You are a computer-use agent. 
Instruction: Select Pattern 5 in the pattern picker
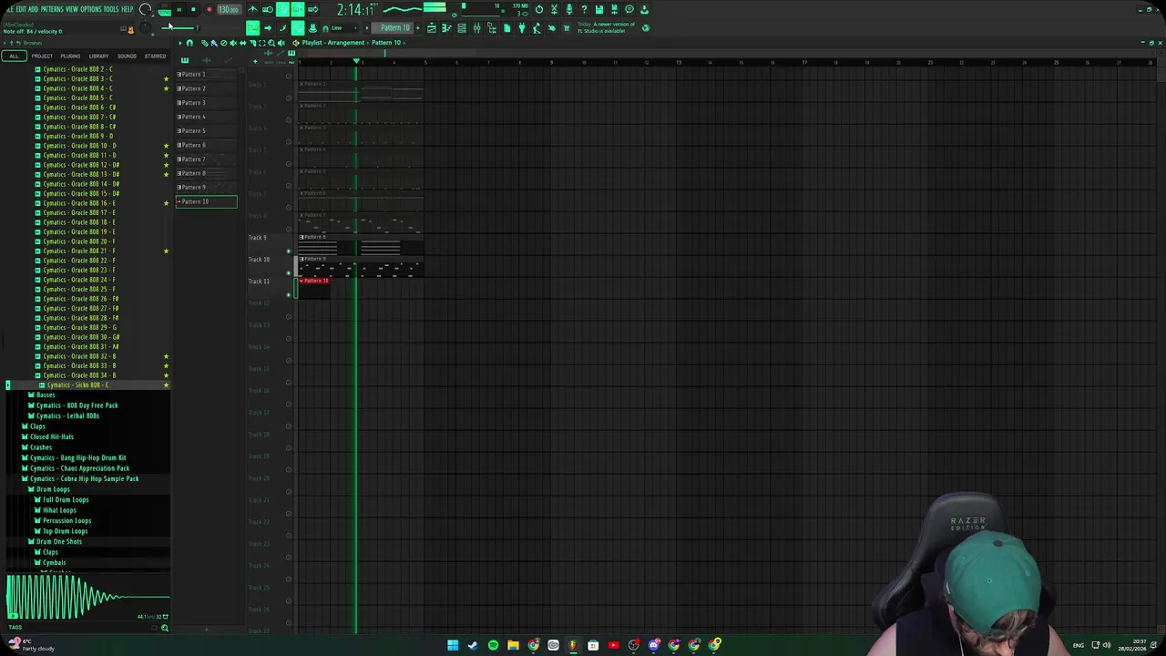click(206, 130)
